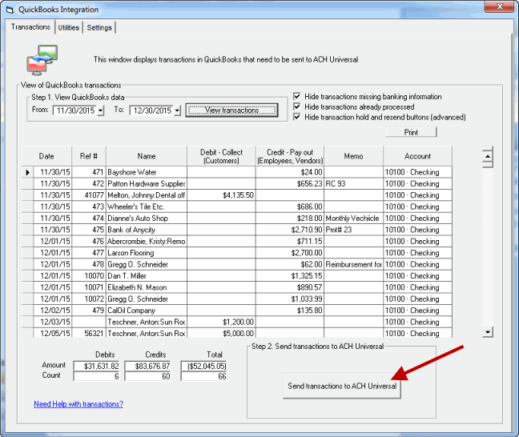Click the QuickBooks Integration title bar icon
Viewport: 519px width, 437px height.
coord(10,10)
